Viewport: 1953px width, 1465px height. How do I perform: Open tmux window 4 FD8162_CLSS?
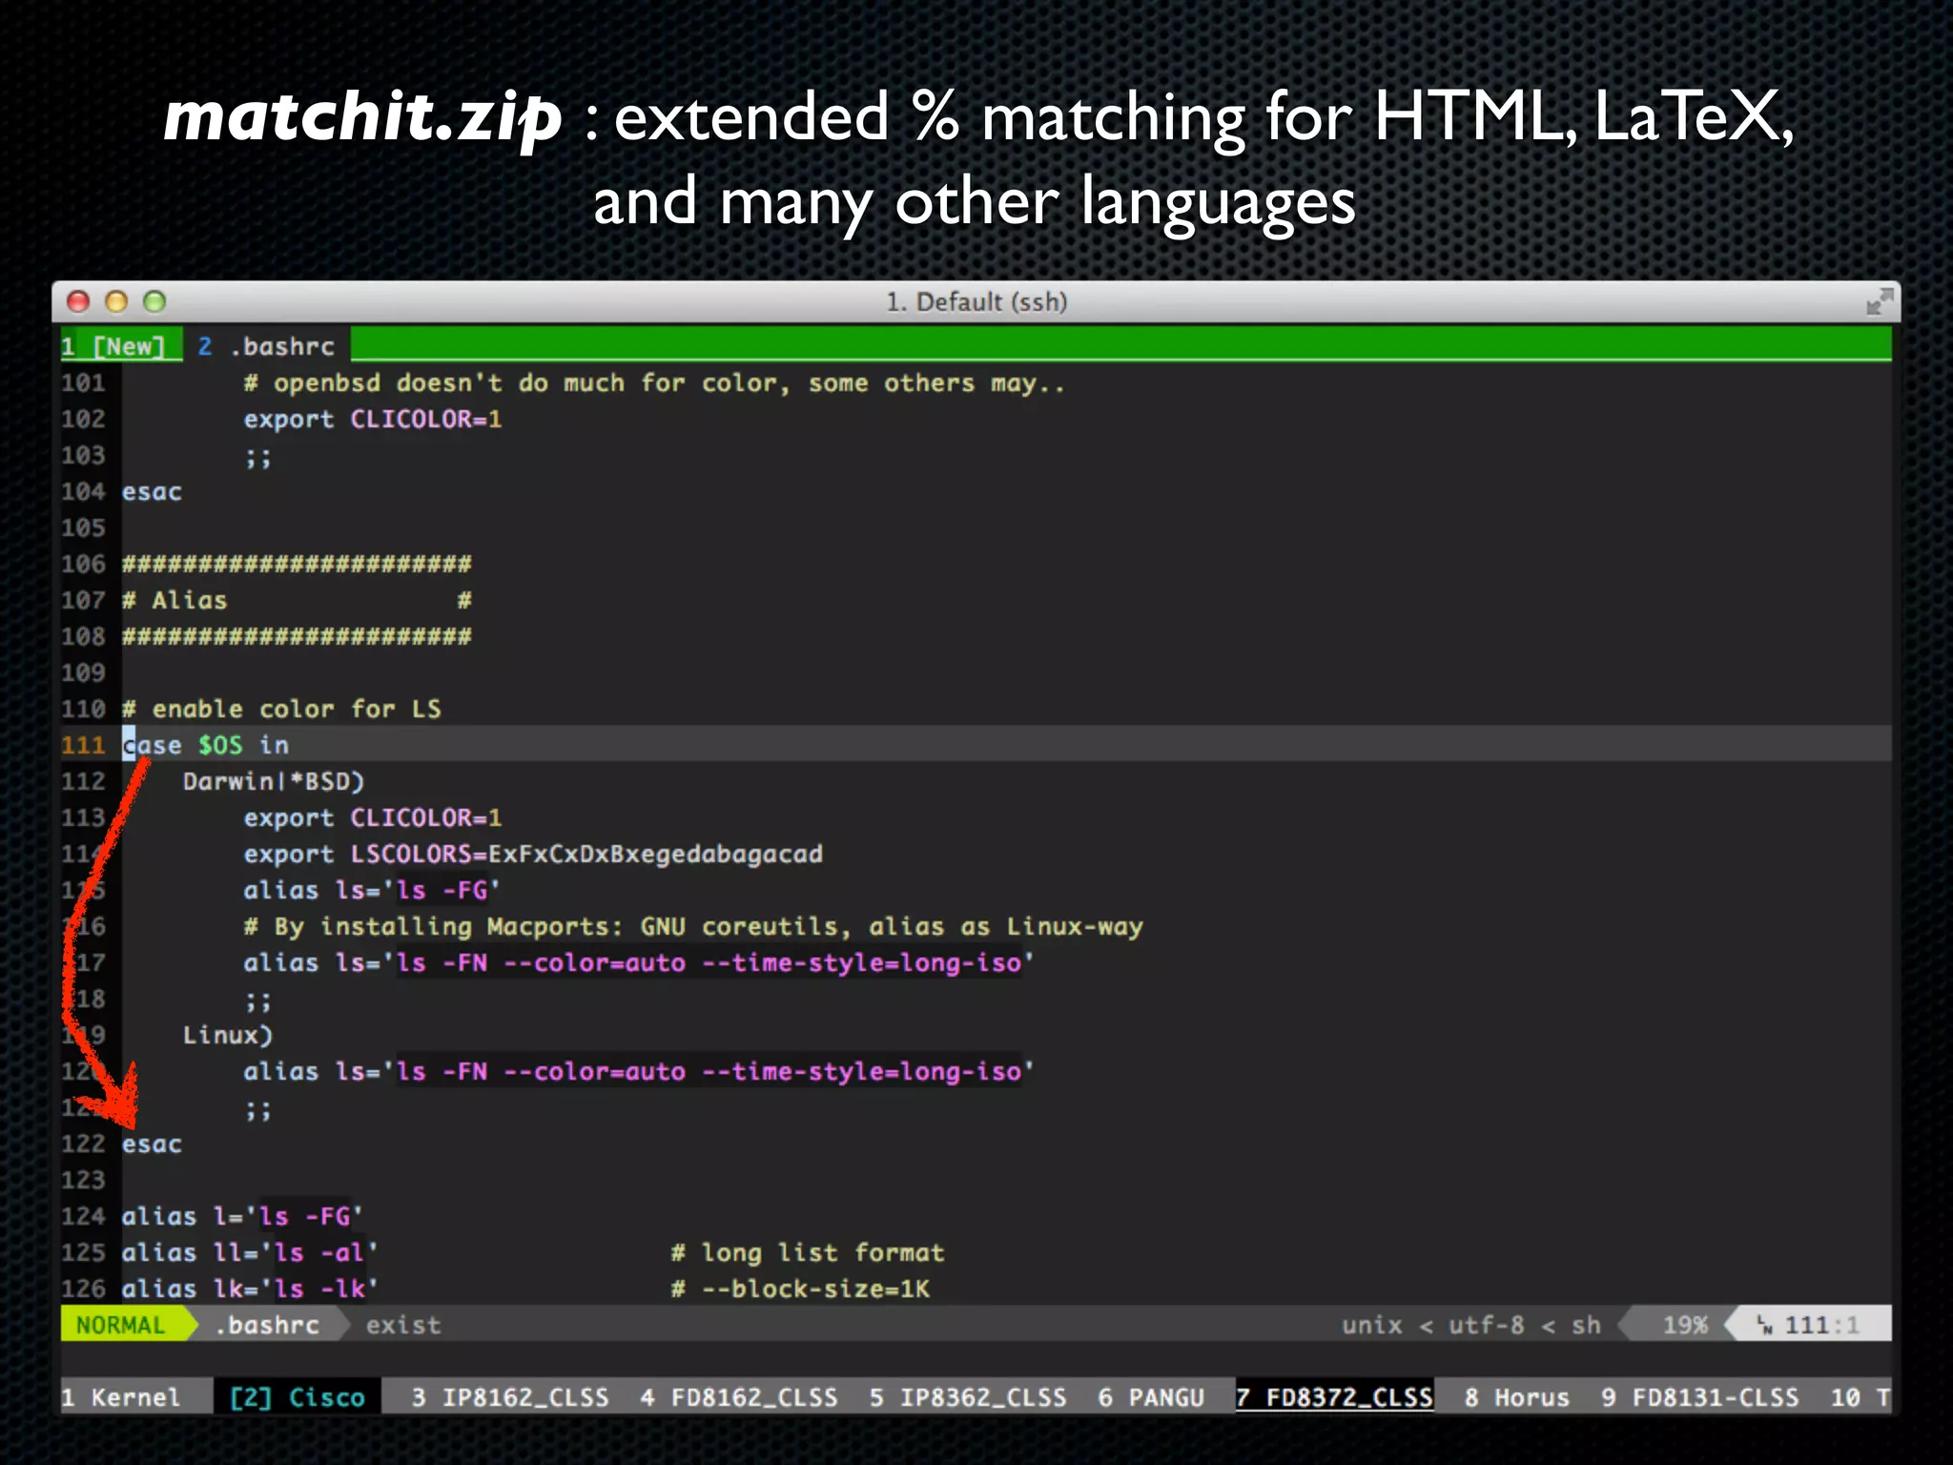[x=739, y=1397]
